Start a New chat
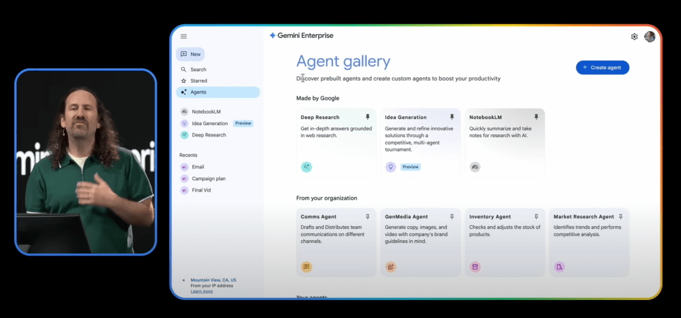This screenshot has height=318, width=681. [190, 55]
